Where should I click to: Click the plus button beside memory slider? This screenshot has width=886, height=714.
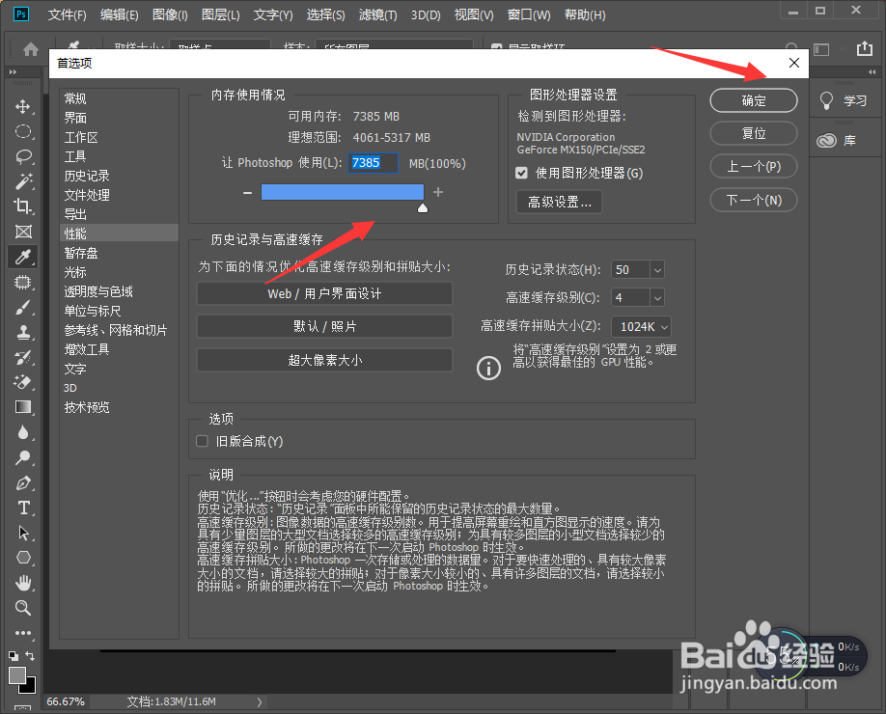click(438, 192)
